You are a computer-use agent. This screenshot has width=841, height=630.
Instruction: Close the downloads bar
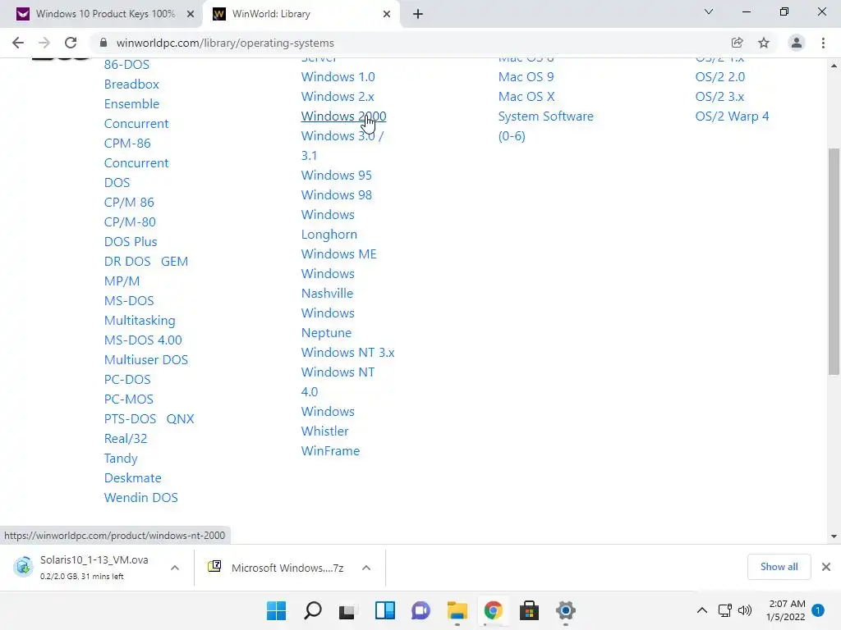click(x=826, y=567)
